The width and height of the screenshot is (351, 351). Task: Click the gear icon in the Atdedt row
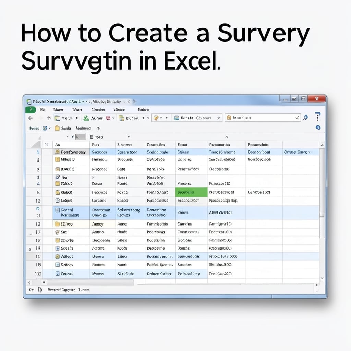(57, 256)
